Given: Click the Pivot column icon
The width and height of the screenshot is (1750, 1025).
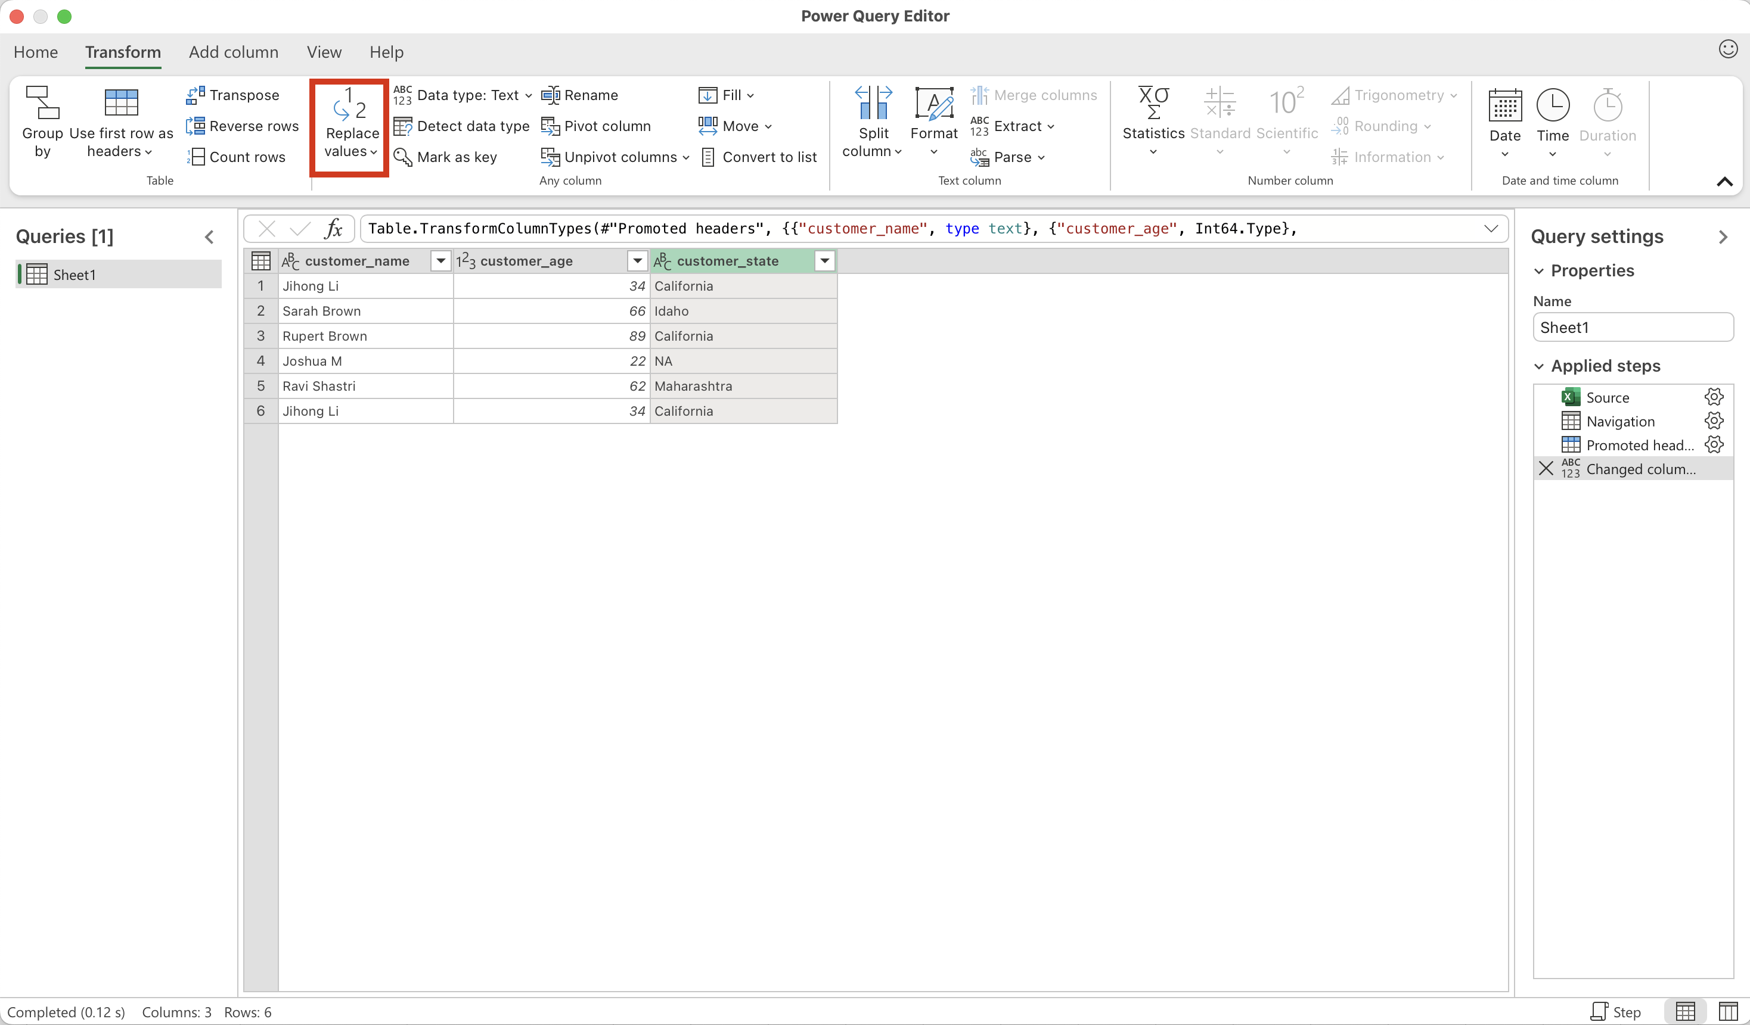Looking at the screenshot, I should pos(550,126).
